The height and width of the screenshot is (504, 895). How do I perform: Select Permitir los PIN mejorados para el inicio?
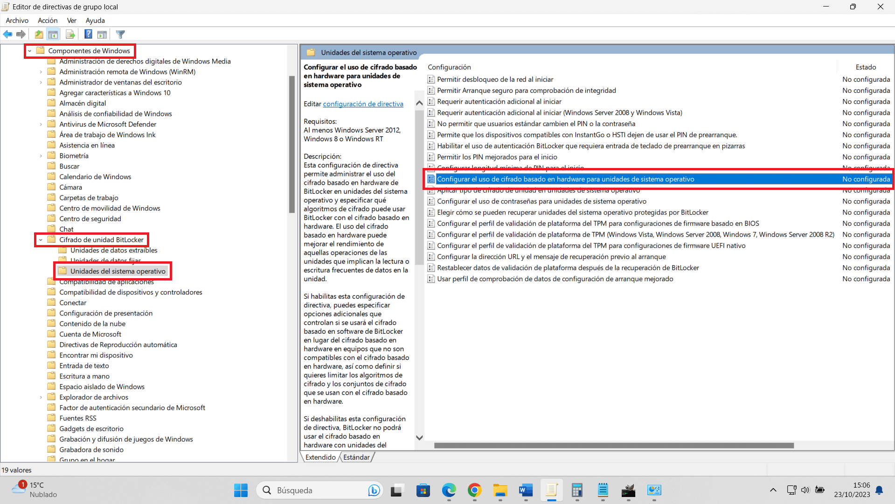tap(497, 157)
